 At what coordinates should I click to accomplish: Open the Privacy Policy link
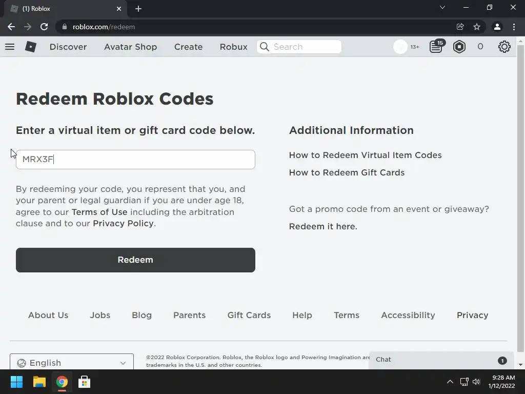[x=123, y=224]
